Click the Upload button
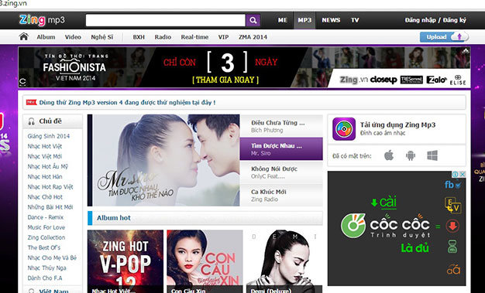 tap(444, 37)
